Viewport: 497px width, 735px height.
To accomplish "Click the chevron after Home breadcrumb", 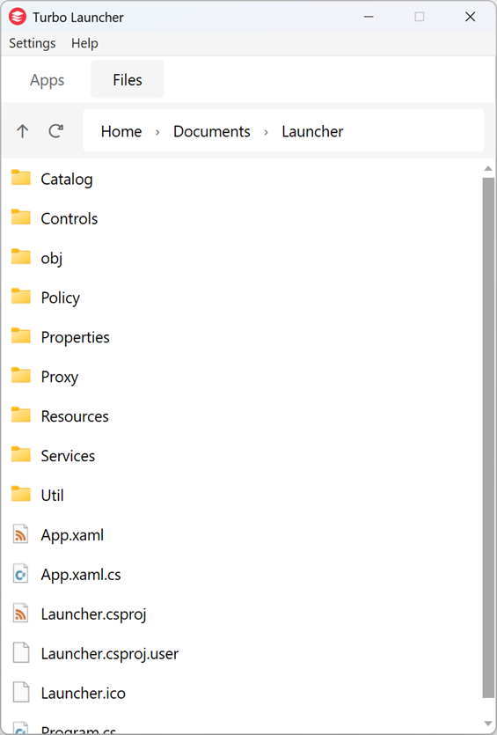I will (157, 132).
